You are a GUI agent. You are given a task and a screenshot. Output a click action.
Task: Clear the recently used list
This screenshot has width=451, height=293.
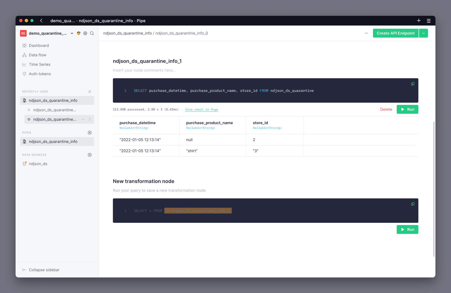point(90,92)
